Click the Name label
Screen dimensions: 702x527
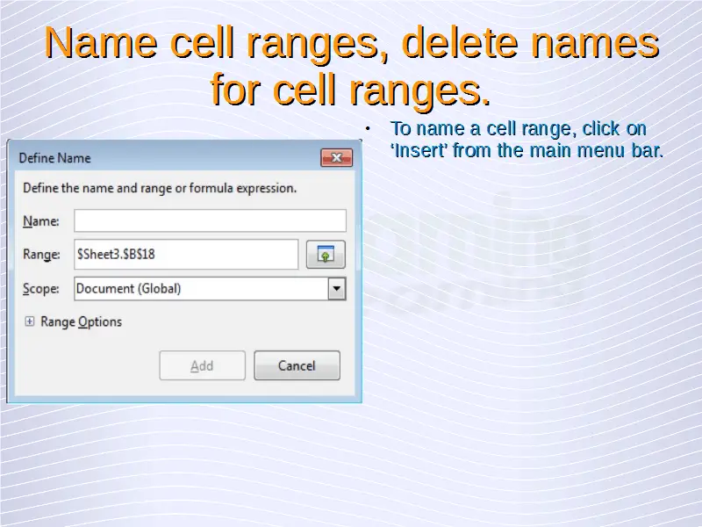(40, 220)
